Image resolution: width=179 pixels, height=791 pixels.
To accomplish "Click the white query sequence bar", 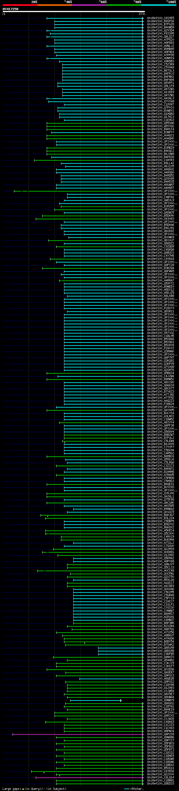I will [x=74, y=11].
